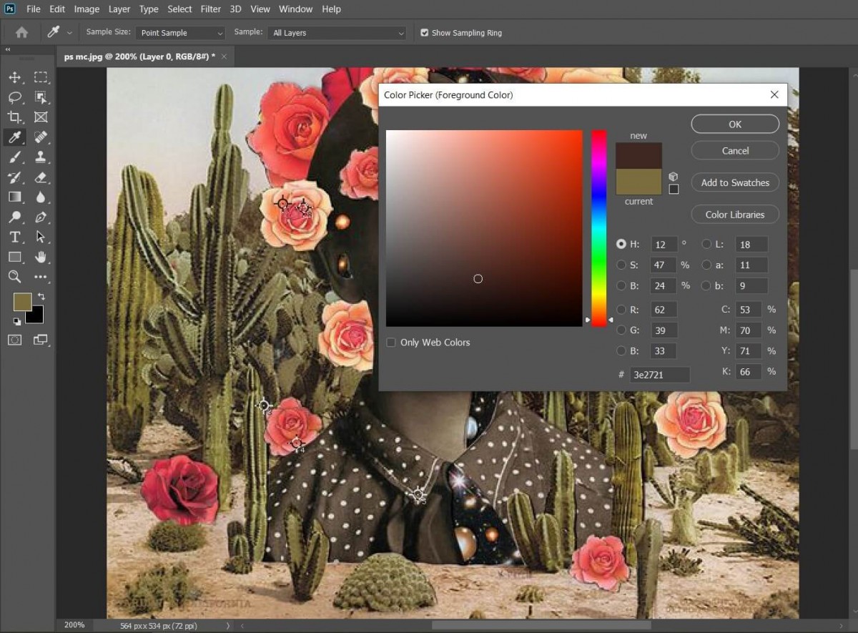Screen dimensions: 858x633
Task: Open the Sample Size dropdown
Action: click(x=180, y=32)
